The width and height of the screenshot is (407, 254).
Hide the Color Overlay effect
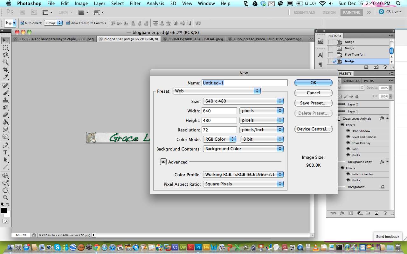pos(348,143)
